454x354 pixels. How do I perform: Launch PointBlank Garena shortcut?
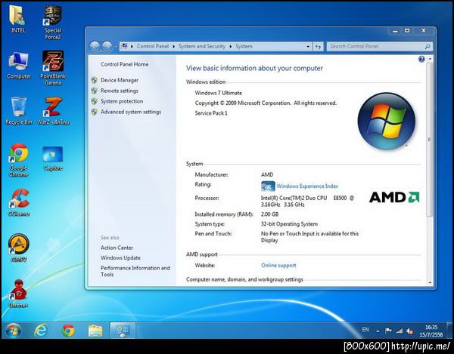[53, 68]
